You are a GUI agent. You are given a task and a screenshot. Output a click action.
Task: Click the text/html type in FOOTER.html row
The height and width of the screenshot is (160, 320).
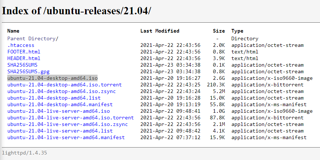[245, 52]
